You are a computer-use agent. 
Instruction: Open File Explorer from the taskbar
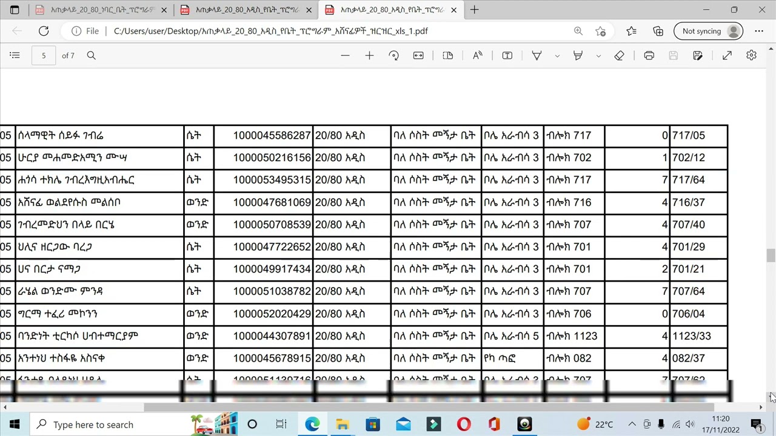(343, 424)
